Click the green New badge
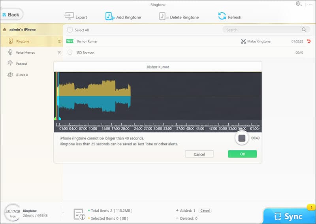Image resolution: width=316 pixels, height=224 pixels. pos(70,41)
